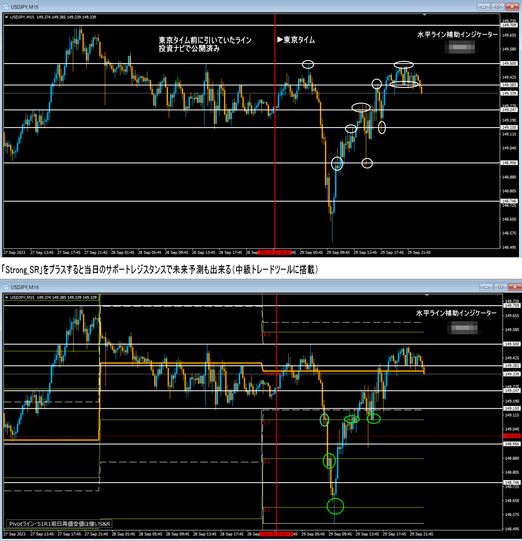This screenshot has width=522, height=541.
Task: Click the green circle on the S2 line
Action: tap(329, 460)
